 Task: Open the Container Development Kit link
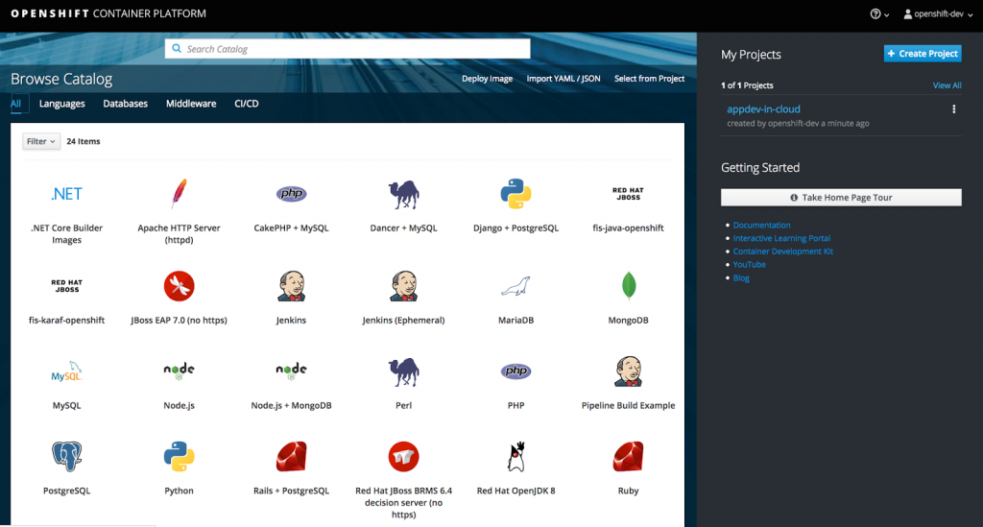pyautogui.click(x=783, y=252)
